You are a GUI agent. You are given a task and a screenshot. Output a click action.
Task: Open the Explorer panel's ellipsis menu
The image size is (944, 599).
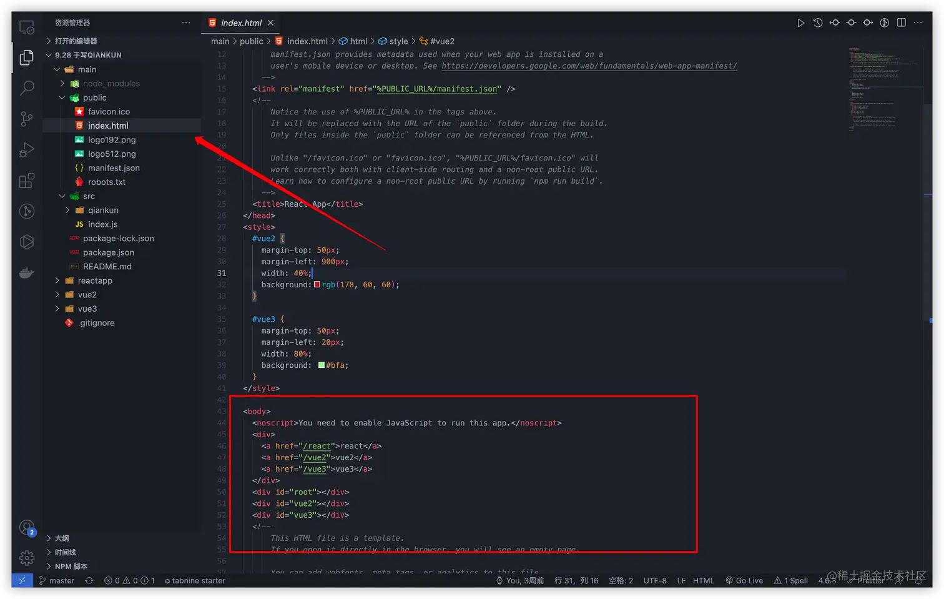point(186,23)
